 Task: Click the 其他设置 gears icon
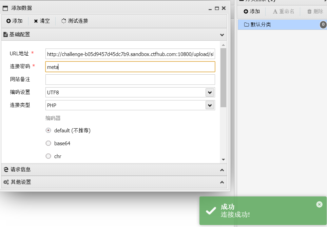[x=6, y=182]
